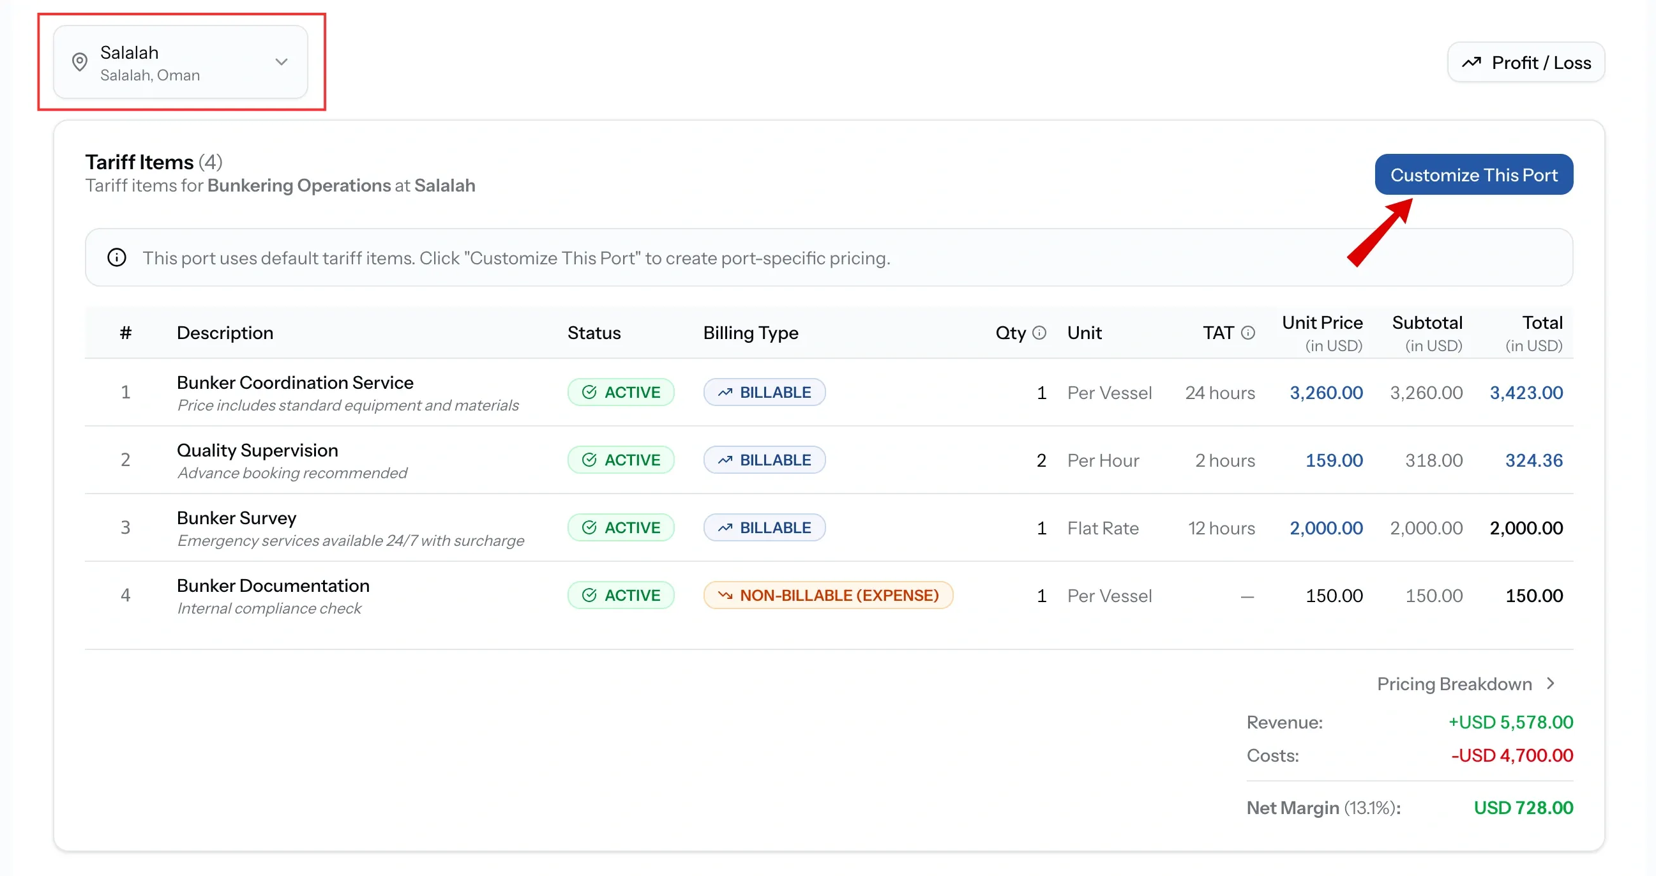Viewport: 1656px width, 876px height.
Task: Click the info icon next to TAT header
Action: [x=1247, y=333]
